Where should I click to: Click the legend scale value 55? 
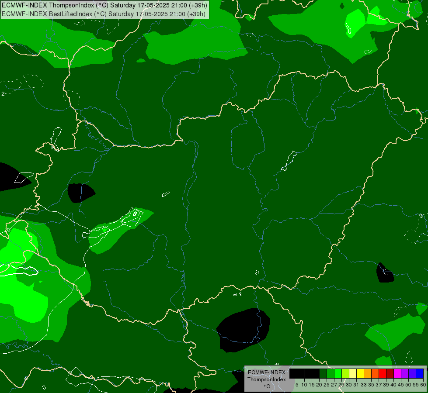tap(416, 385)
